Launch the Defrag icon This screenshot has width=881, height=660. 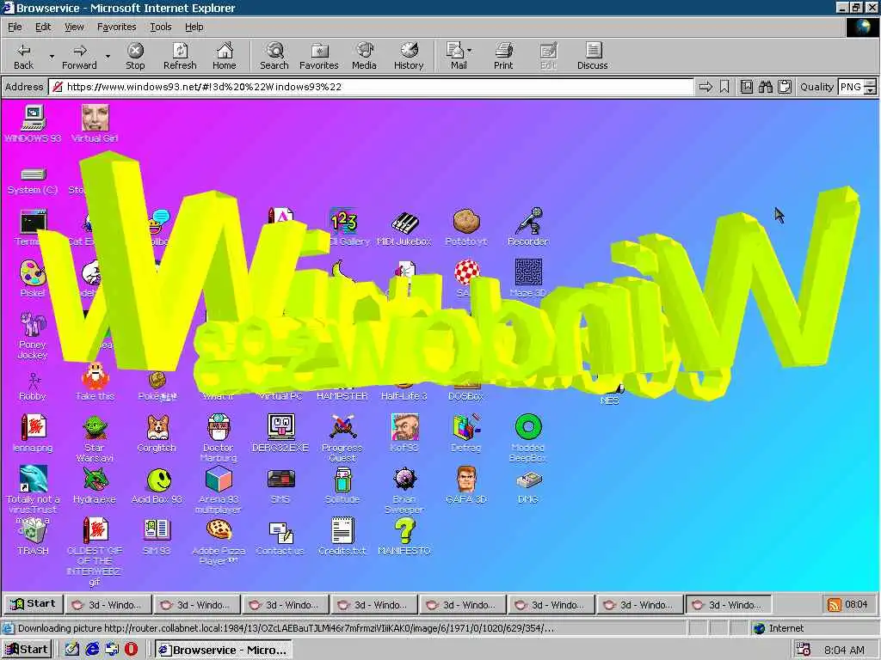(465, 433)
